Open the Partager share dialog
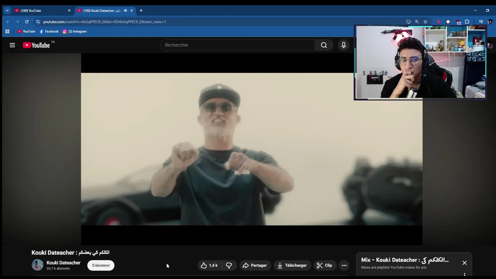 click(x=255, y=265)
